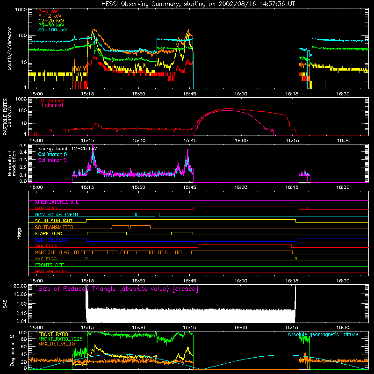Screen dimensions: 374x374
Task: Click the 80 tick on the Degrees or % axis
Action: pos(24,339)
